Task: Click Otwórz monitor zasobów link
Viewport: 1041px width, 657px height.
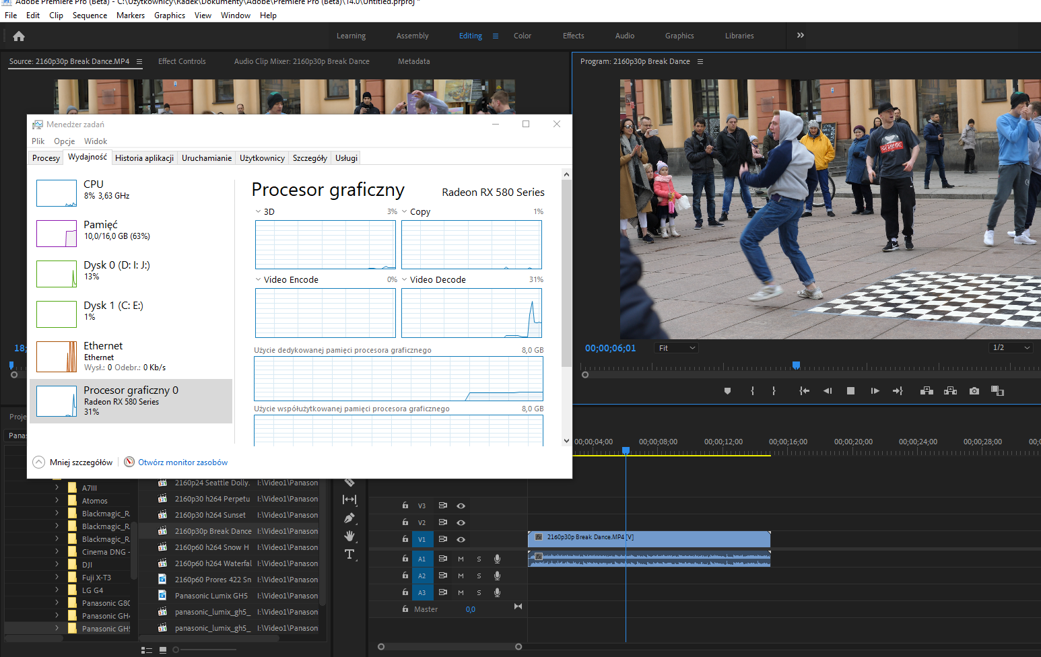Action: 182,462
